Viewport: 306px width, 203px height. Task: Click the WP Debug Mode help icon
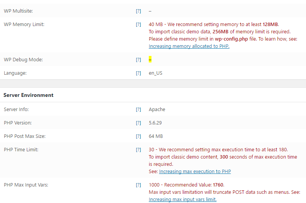pos(138,60)
